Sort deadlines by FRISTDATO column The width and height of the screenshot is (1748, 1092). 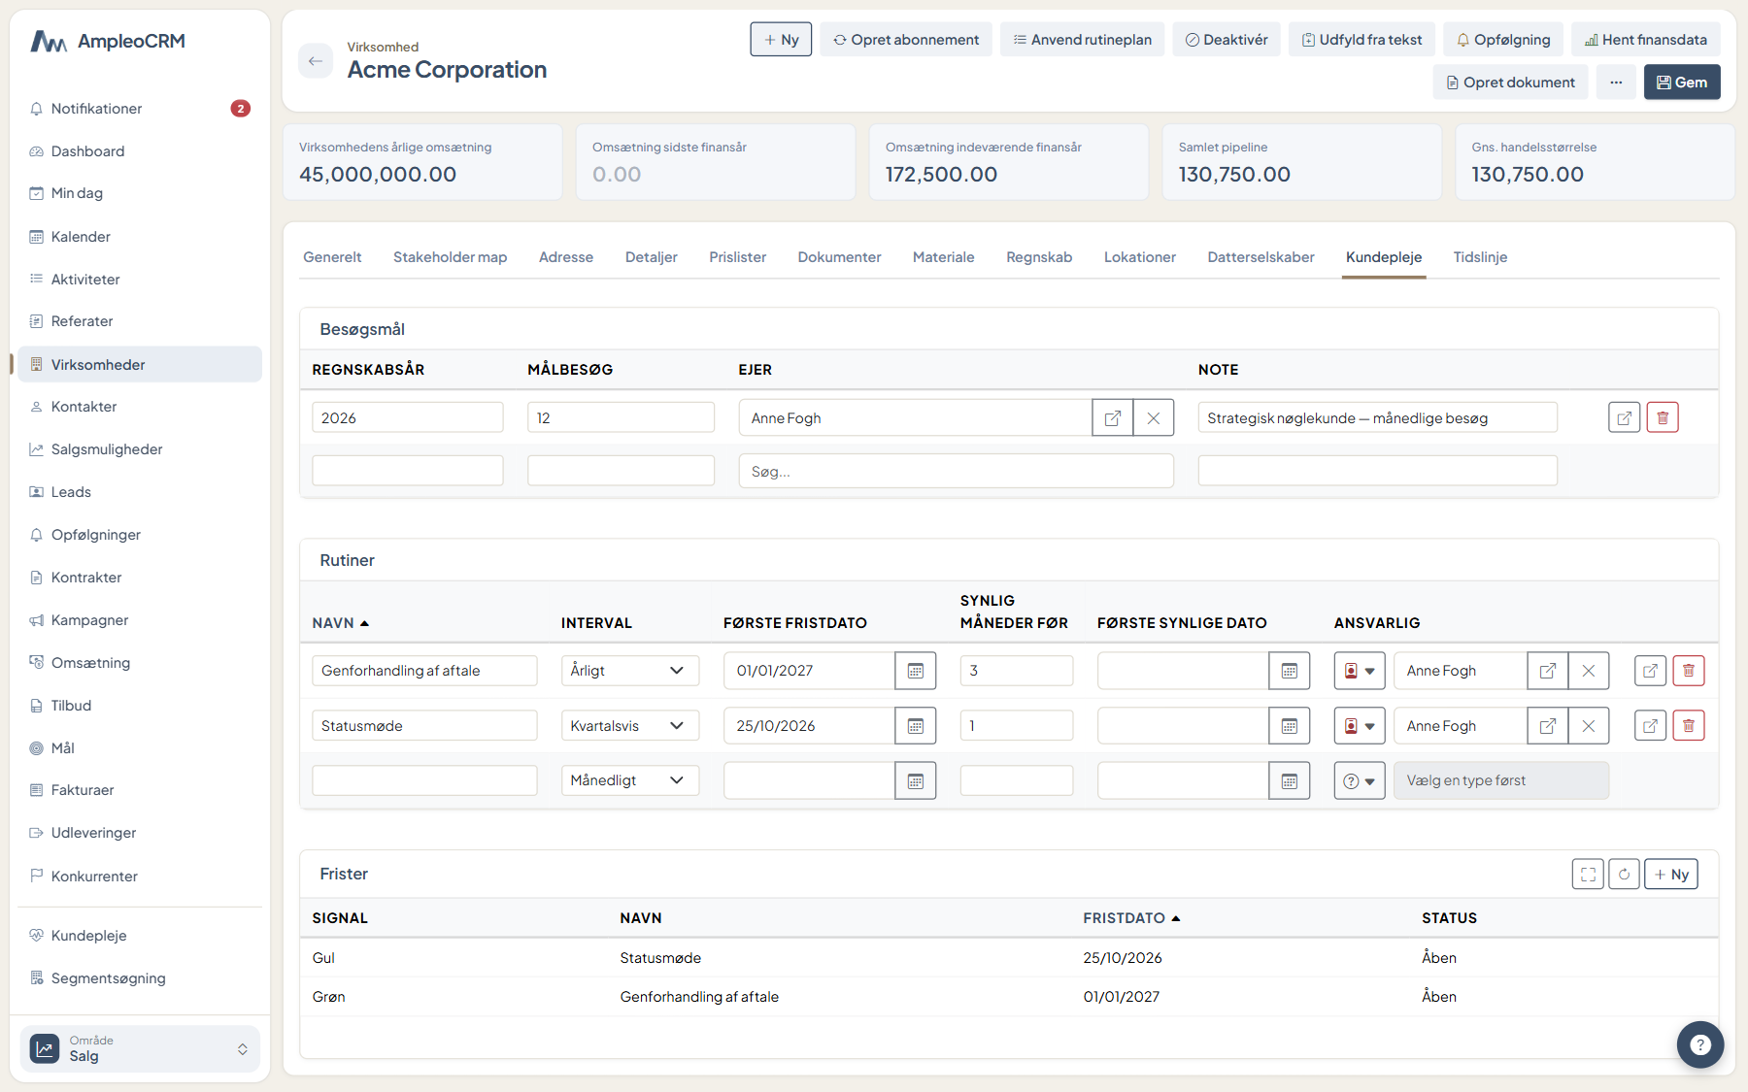click(x=1131, y=918)
